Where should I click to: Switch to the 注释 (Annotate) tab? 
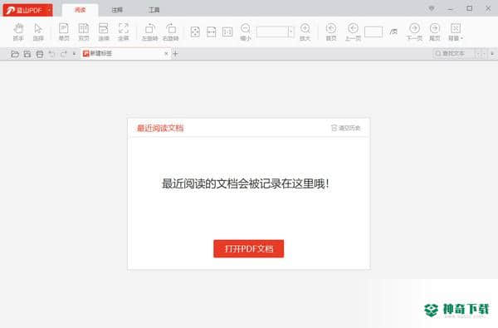[x=117, y=10]
